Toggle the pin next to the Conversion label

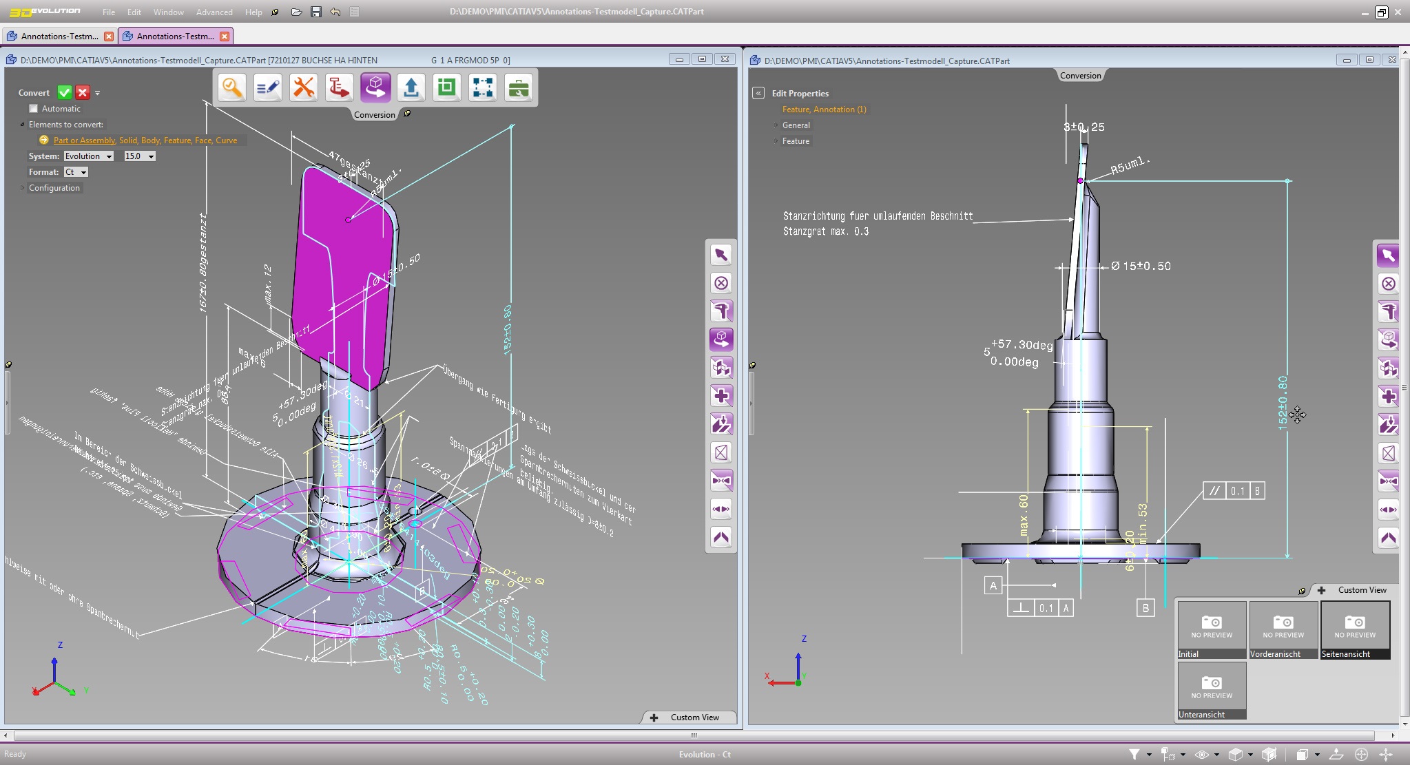pos(407,114)
